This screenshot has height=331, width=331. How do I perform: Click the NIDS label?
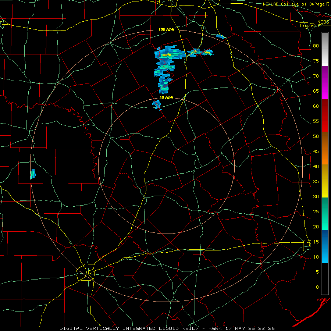click(x=323, y=22)
